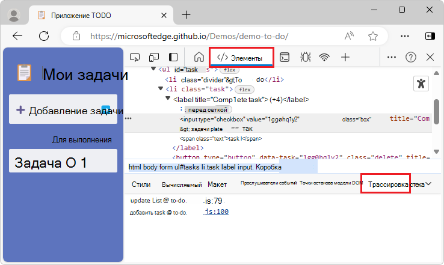Open the Стили tab
The image size is (444, 265).
[x=141, y=184]
